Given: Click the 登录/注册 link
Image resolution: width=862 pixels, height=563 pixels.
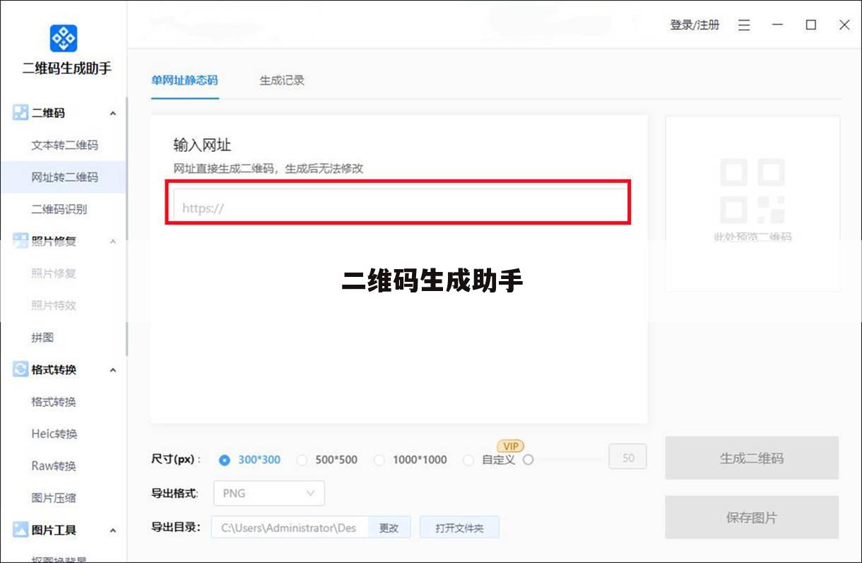Looking at the screenshot, I should point(695,25).
